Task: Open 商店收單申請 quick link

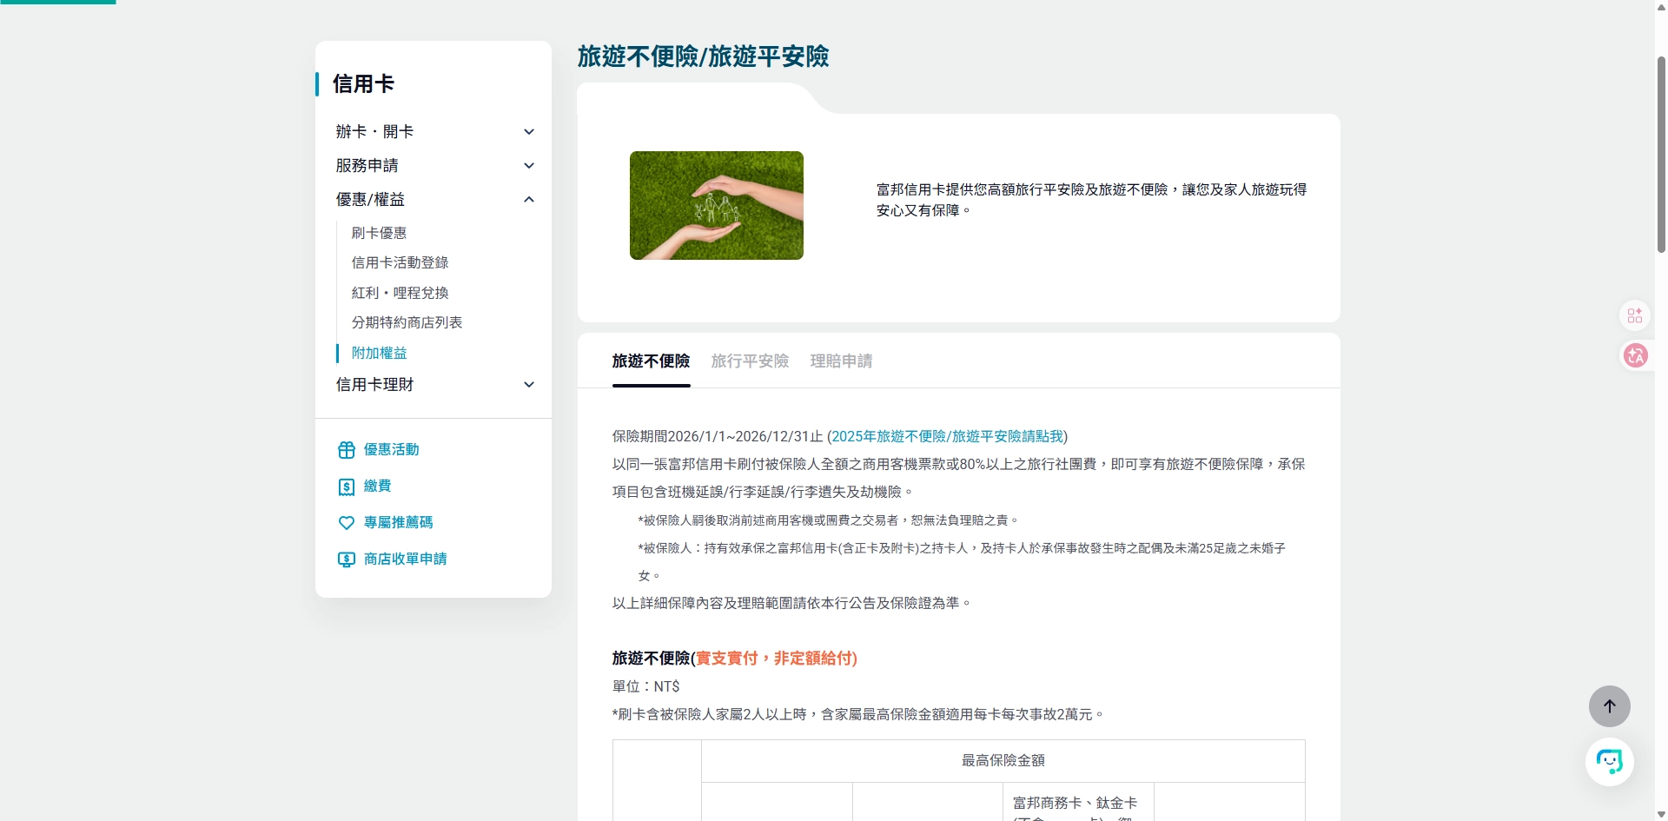Action: click(405, 559)
